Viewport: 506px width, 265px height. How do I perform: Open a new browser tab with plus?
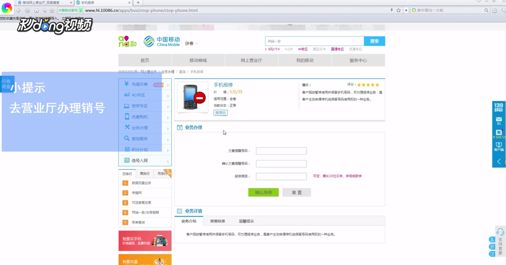(x=138, y=3)
